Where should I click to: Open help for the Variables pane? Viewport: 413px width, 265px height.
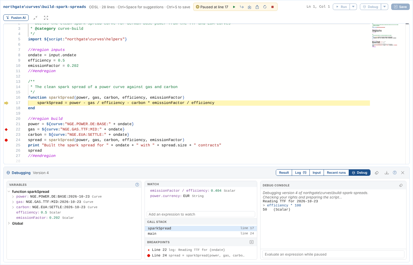click(137, 185)
